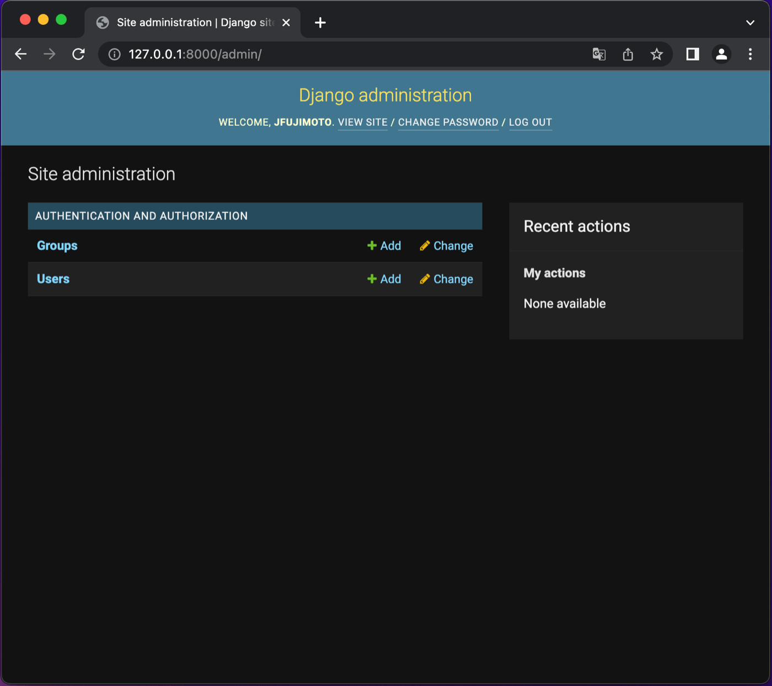Open the Chrome profile avatar
This screenshot has height=686, width=772.
pyautogui.click(x=721, y=54)
